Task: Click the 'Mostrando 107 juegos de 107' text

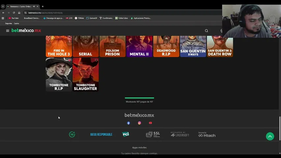Action: tap(139, 102)
